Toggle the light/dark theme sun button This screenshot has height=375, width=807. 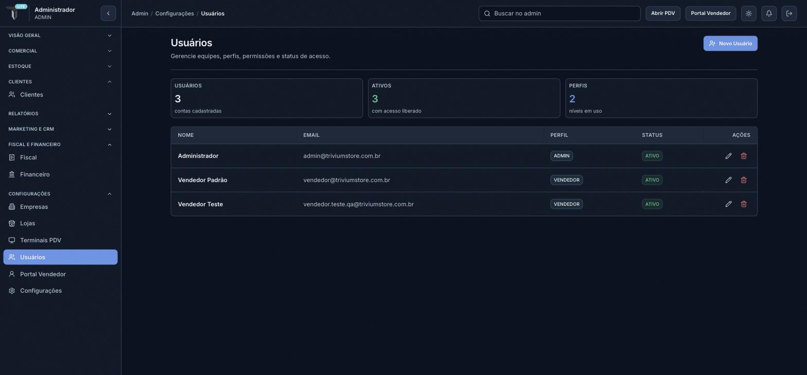coord(749,13)
